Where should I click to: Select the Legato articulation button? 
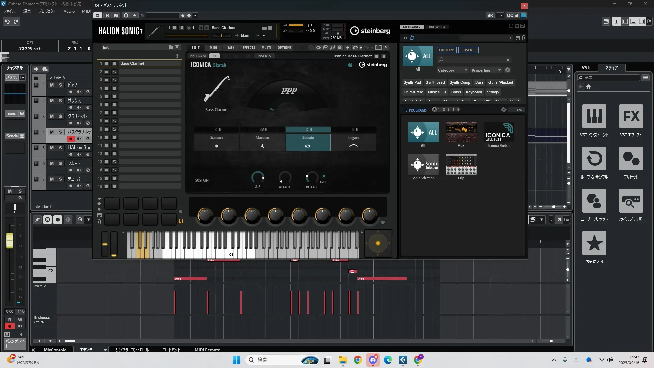(x=354, y=142)
